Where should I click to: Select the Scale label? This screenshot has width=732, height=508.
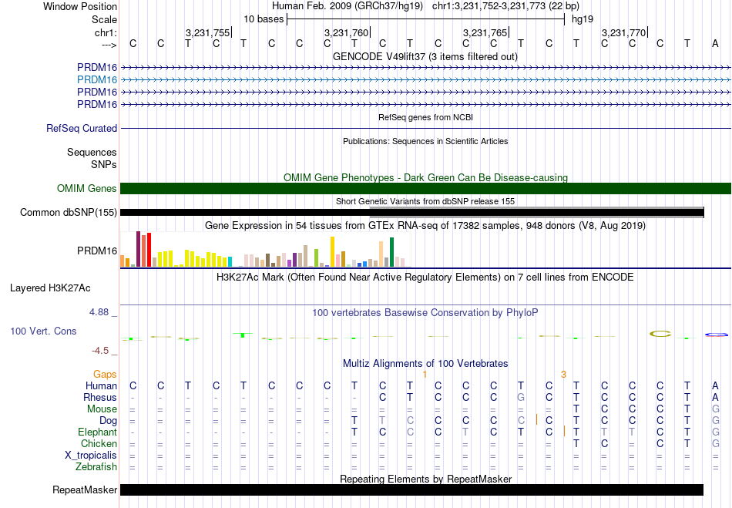(104, 19)
